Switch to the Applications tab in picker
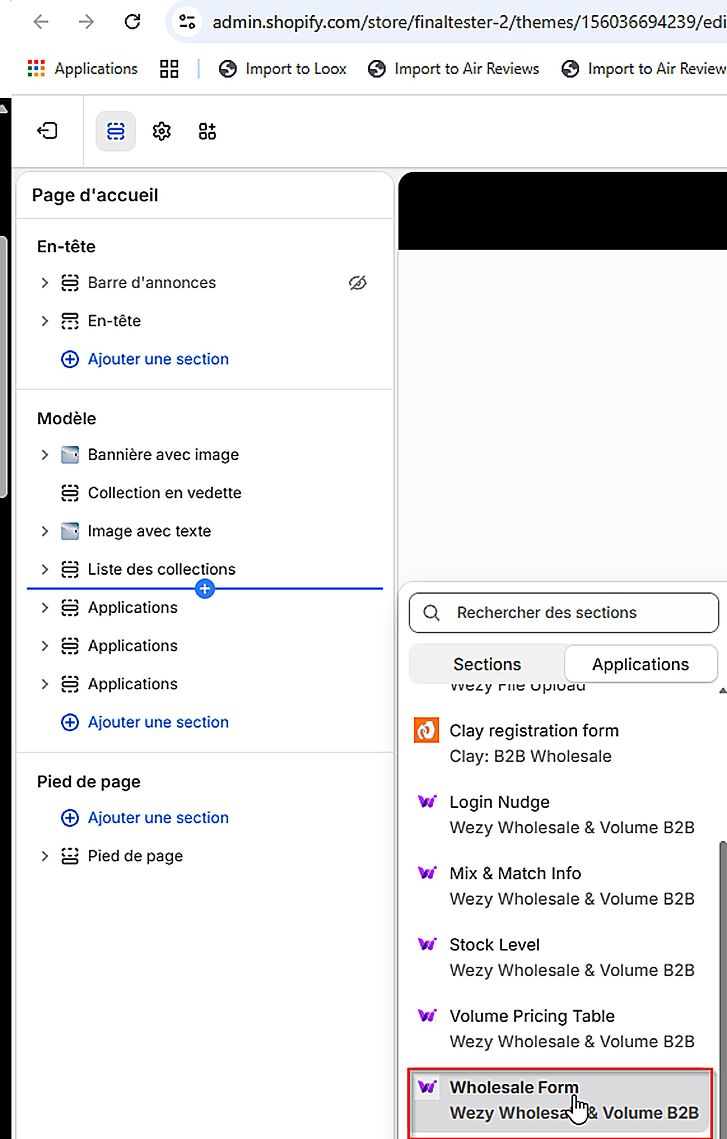This screenshot has width=727, height=1139. pyautogui.click(x=640, y=665)
